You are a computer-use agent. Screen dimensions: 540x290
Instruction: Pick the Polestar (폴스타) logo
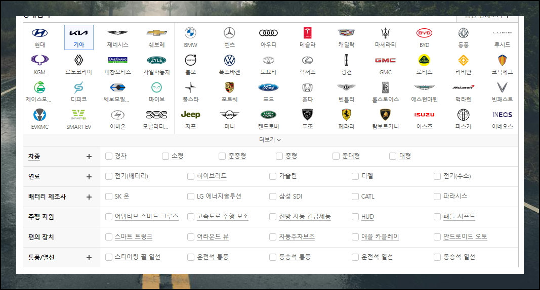click(x=190, y=87)
